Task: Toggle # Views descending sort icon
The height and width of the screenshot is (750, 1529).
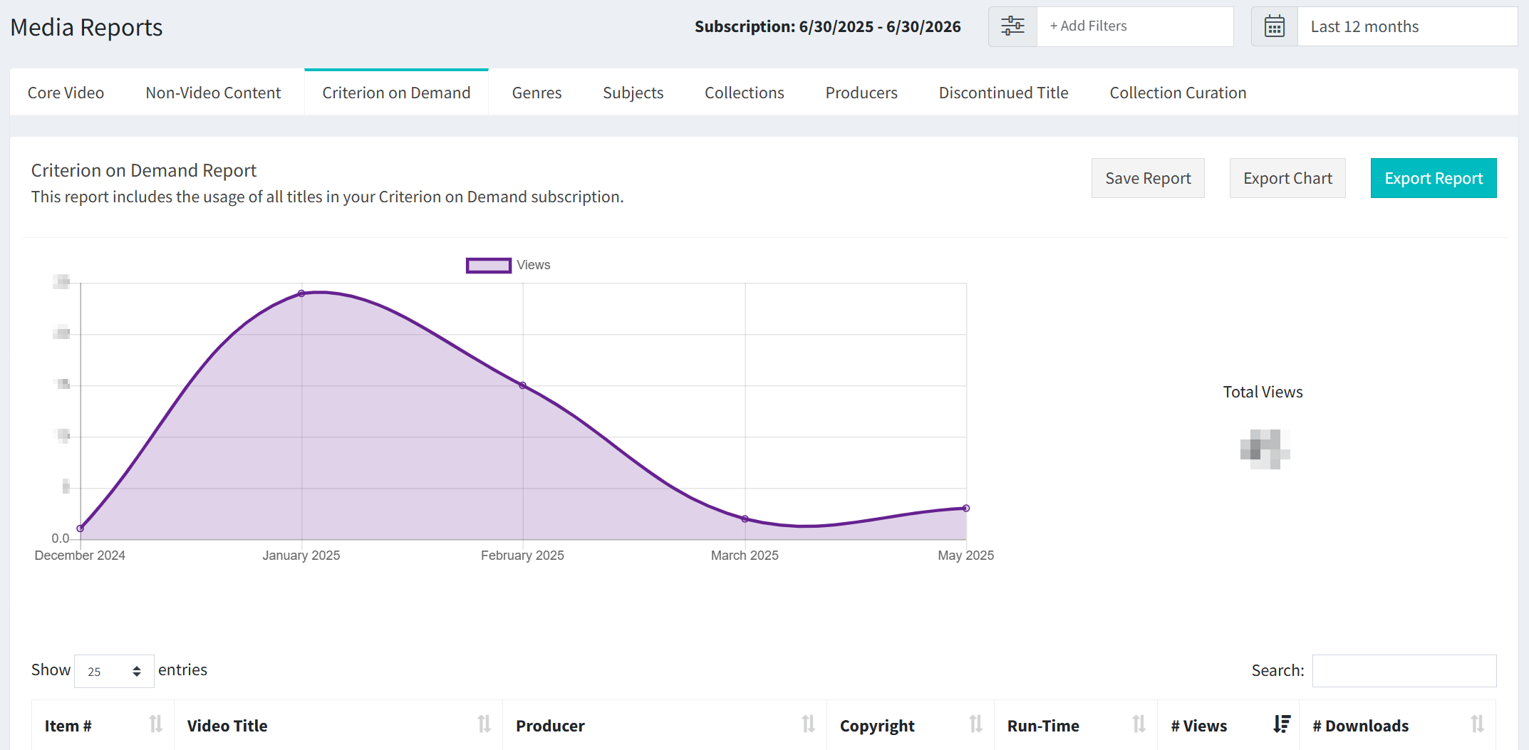Action: [1282, 724]
